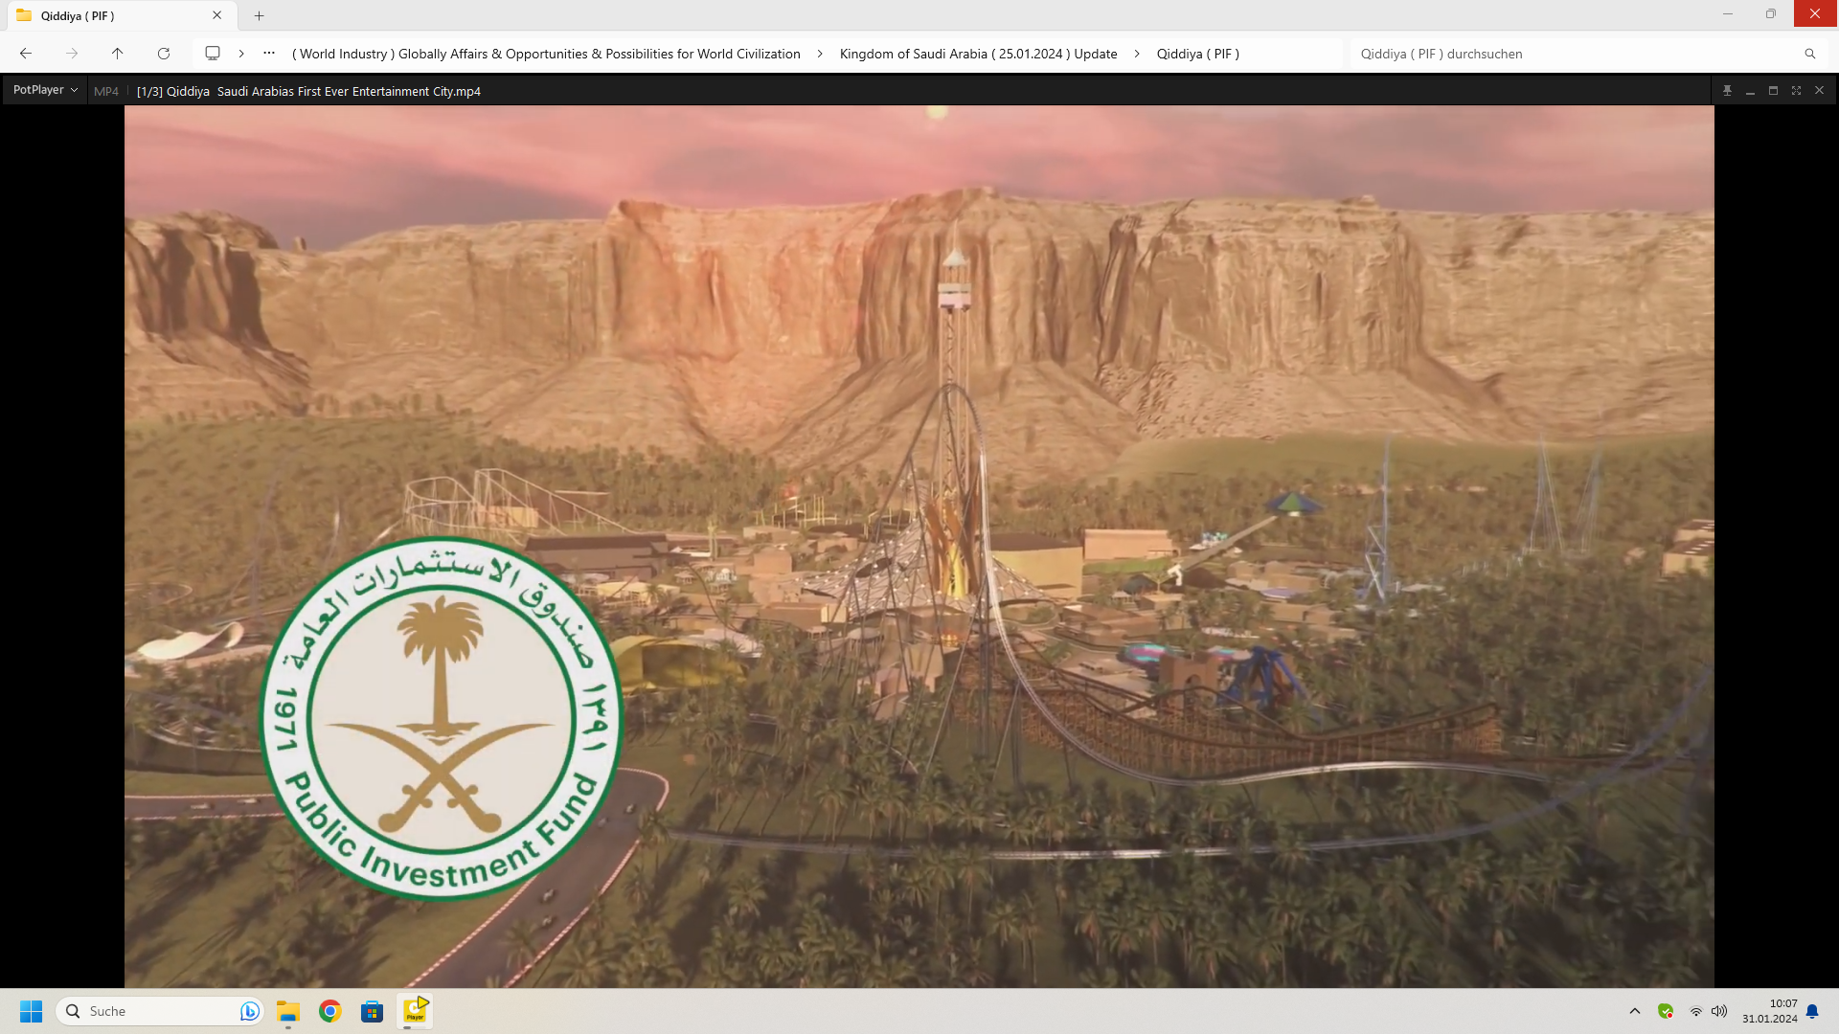Viewport: 1839px width, 1034px height.
Task: Show hidden breadcrumb path via ellipsis
Action: coord(269,54)
